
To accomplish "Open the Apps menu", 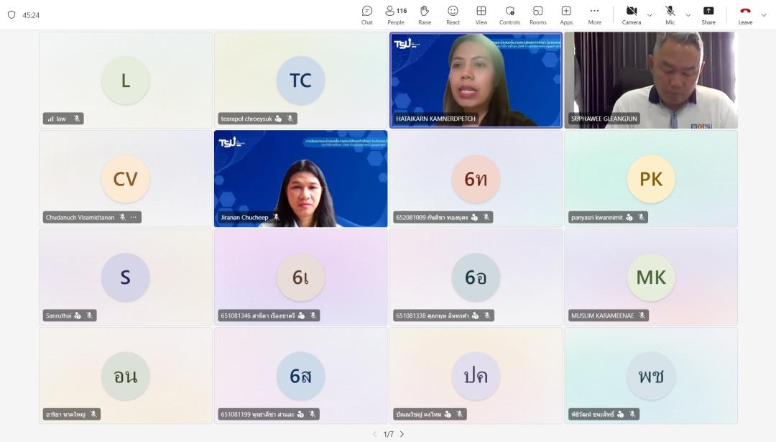I will point(566,15).
